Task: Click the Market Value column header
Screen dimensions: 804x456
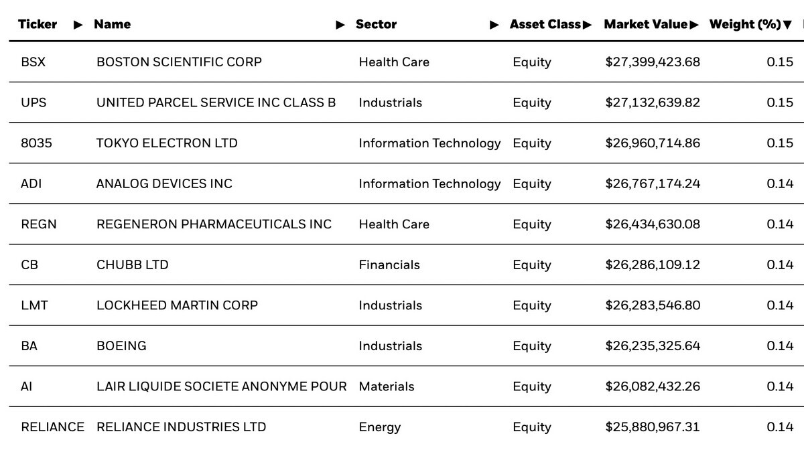Action: (x=645, y=24)
